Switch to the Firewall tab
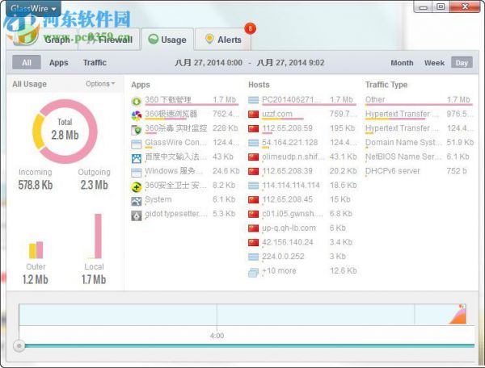The width and height of the screenshot is (485, 368). point(110,40)
